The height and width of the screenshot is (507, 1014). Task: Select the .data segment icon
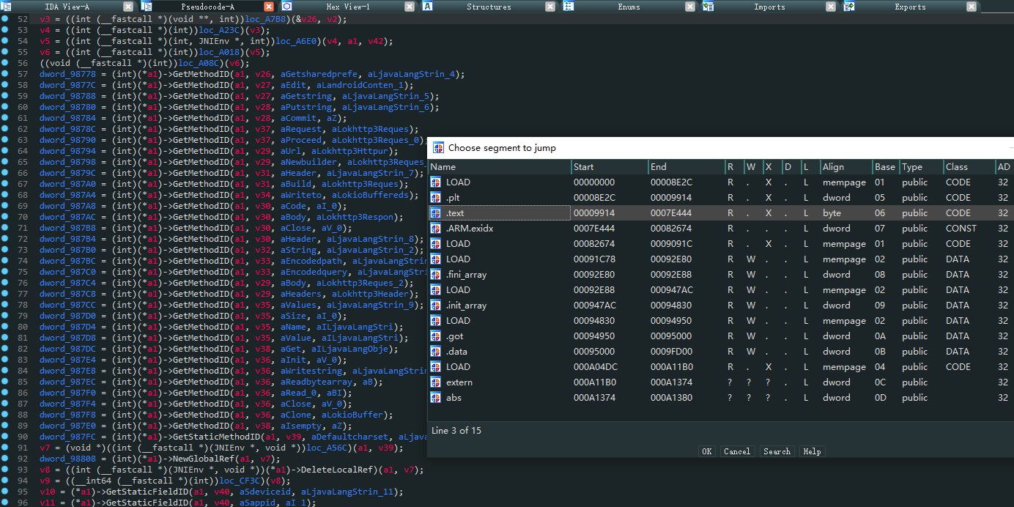[x=436, y=352]
